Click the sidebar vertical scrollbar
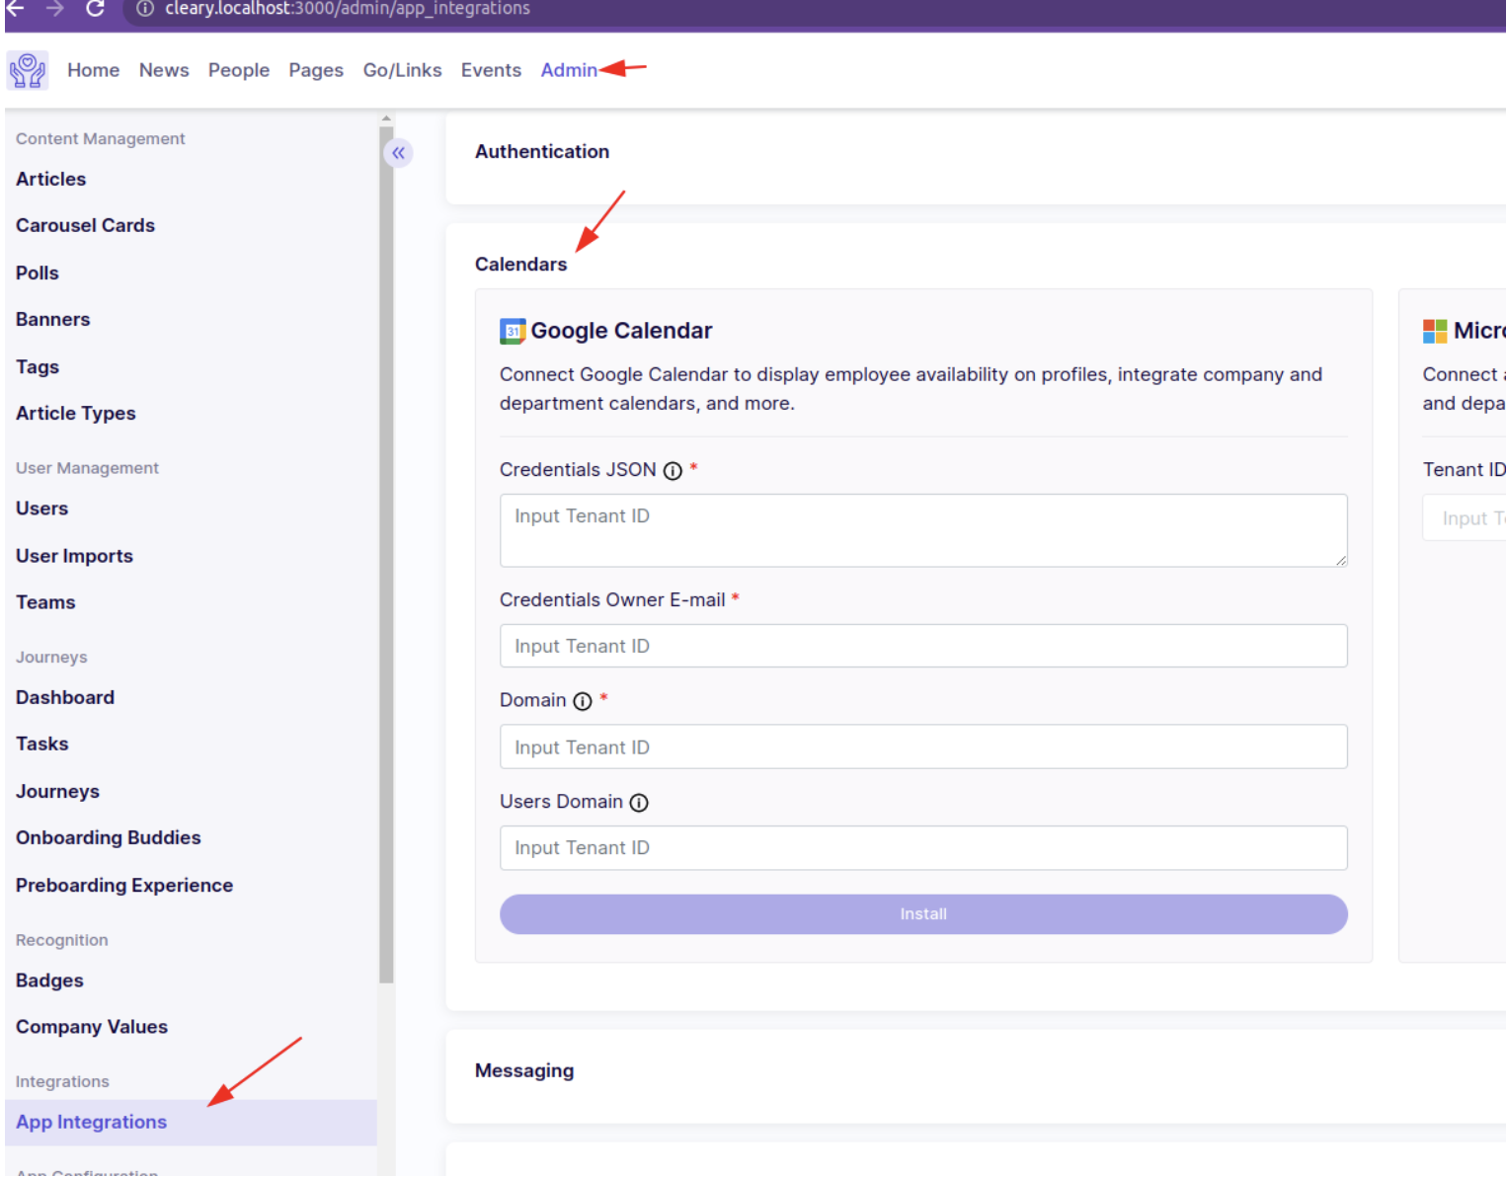 tap(386, 553)
